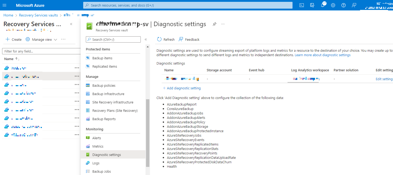This screenshot has width=393, height=175.
Task: Click the Health list entry
Action: [172, 166]
